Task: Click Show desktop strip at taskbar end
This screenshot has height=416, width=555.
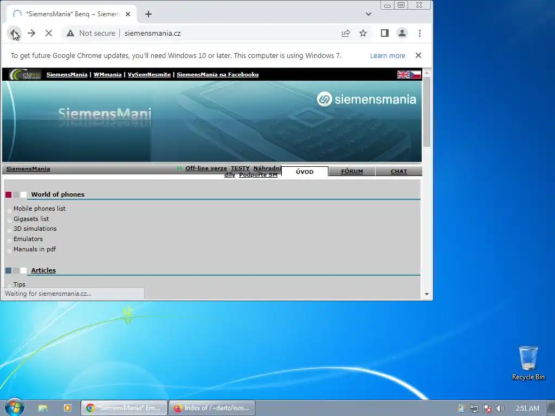Action: click(551, 408)
